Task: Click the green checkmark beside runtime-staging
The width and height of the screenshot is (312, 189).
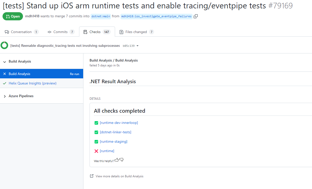Action: coord(96,141)
